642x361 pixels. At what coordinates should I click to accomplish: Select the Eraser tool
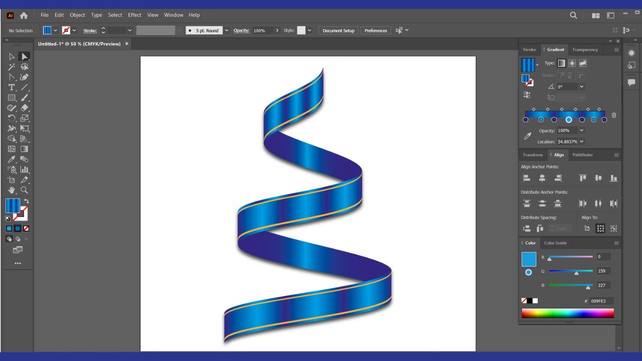[24, 108]
